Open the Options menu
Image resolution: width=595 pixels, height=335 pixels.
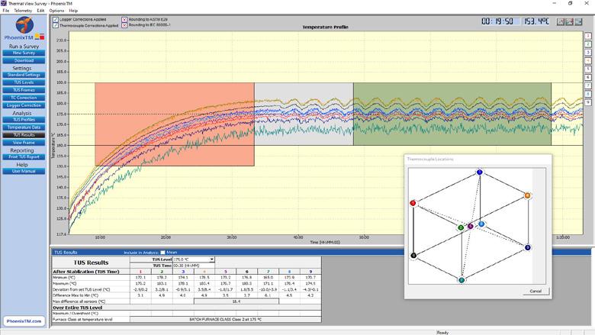pos(56,11)
